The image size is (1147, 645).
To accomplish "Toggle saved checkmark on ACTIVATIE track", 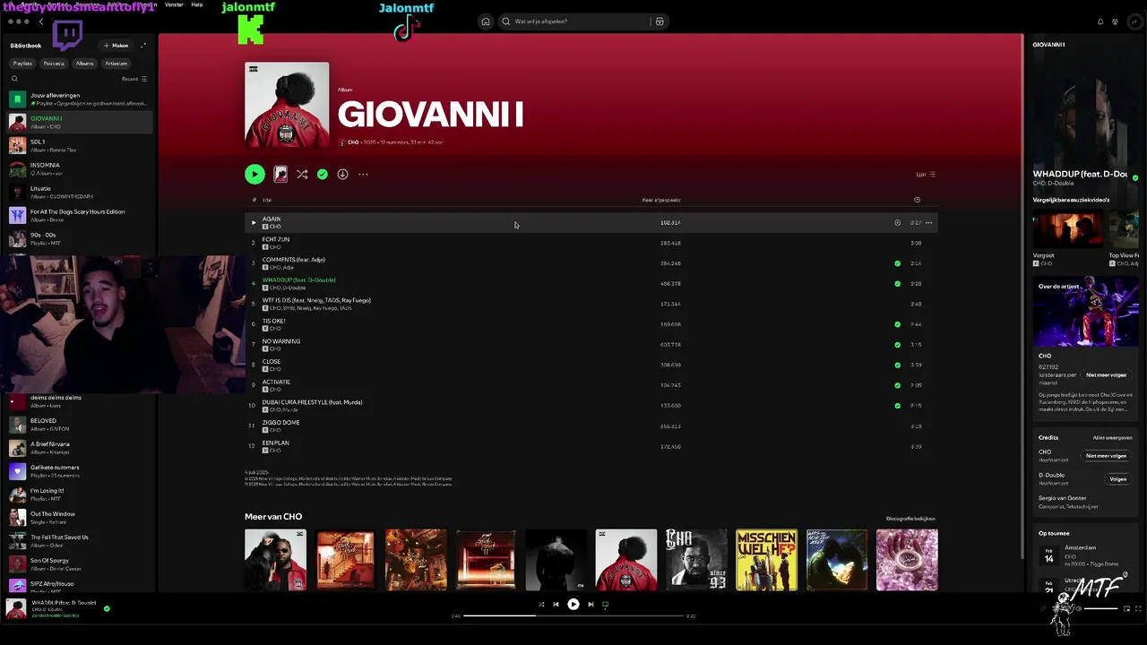I will pyautogui.click(x=897, y=385).
